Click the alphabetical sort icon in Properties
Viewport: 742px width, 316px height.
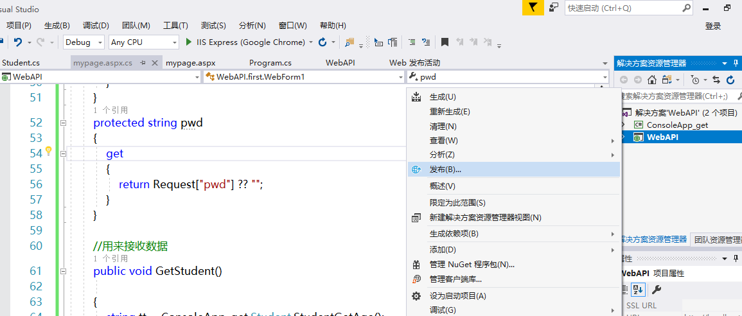coord(639,290)
